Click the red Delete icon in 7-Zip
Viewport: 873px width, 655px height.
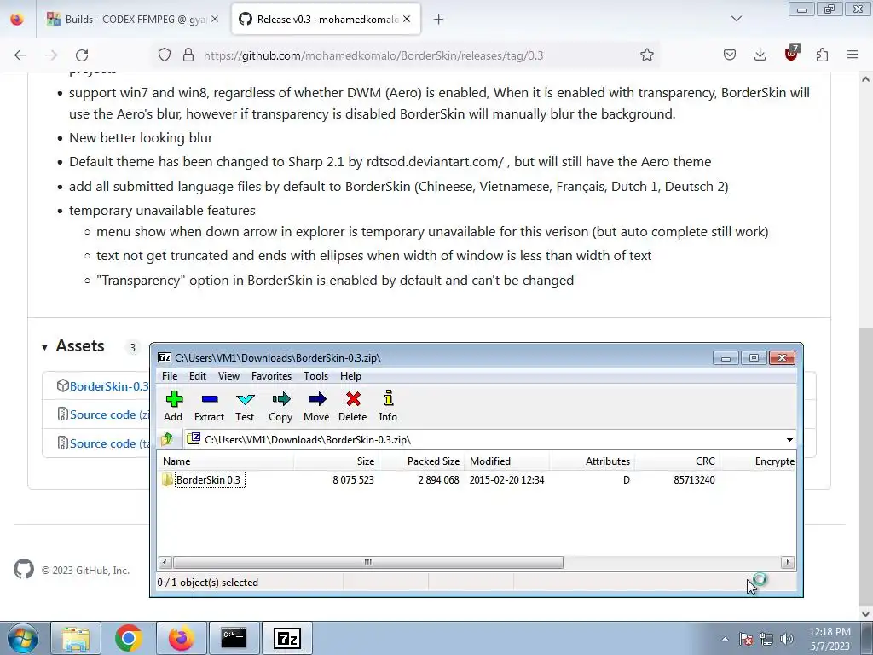click(352, 406)
